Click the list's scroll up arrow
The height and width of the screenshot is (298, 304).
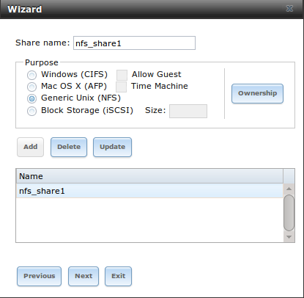(x=289, y=189)
